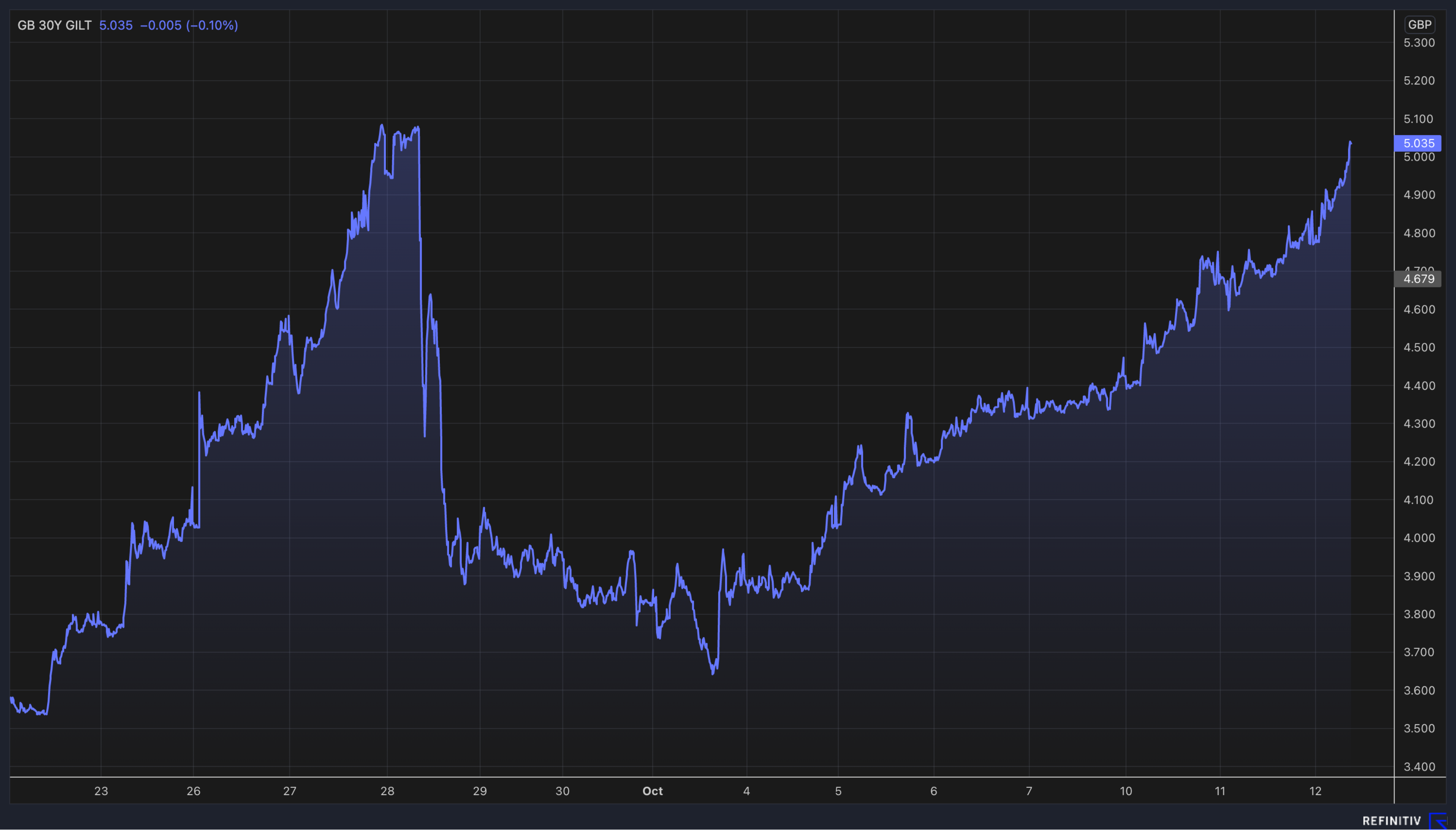Click the 28 date label on time axis

pos(388,791)
